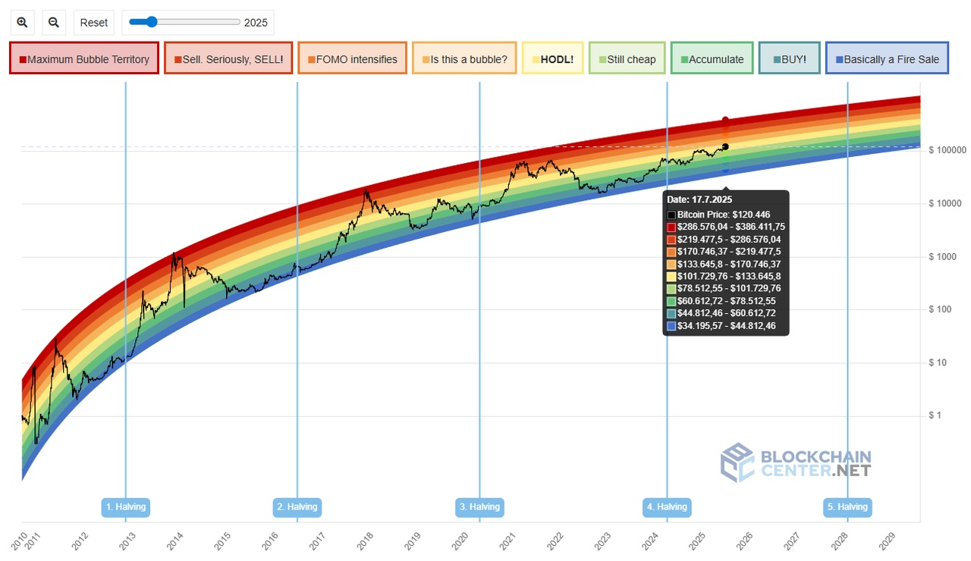This screenshot has height=561, width=971.
Task: Reset the chart zoom
Action: [x=94, y=23]
